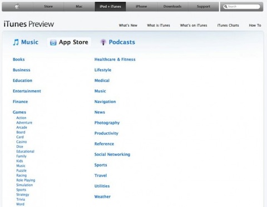Select the Adventure games subcategory
267x207 pixels.
[x=24, y=123]
